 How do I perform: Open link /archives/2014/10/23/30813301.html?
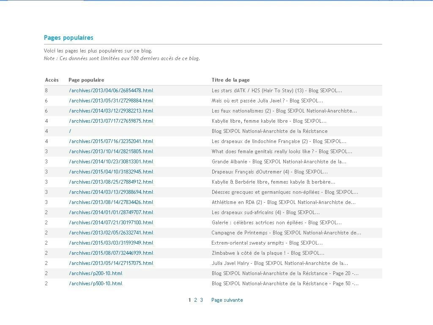click(111, 162)
